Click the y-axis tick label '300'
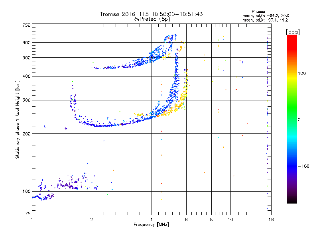 [27, 100]
